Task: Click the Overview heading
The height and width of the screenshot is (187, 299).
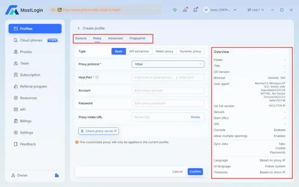Action: coord(221,52)
